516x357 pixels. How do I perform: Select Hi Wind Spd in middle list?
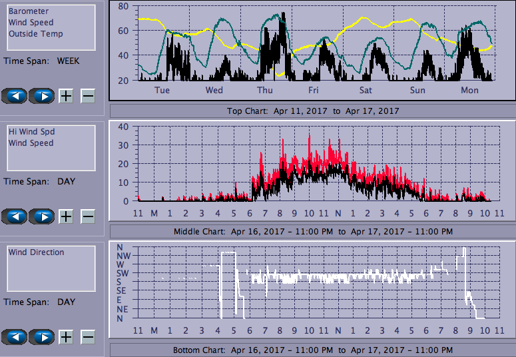tap(31, 132)
